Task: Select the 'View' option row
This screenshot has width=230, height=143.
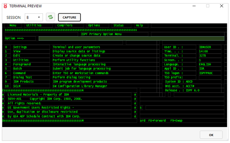Action: 17,51
